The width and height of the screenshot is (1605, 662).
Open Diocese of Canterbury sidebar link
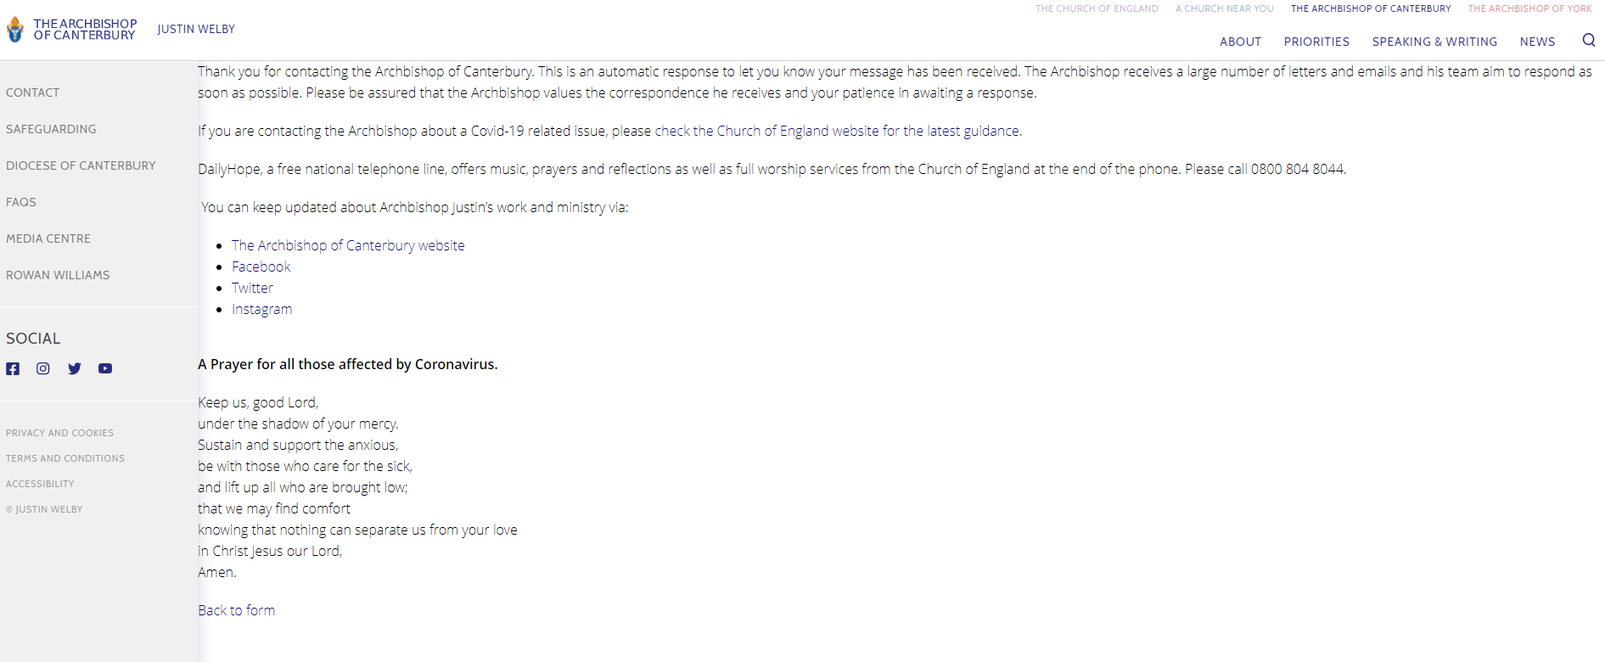[x=81, y=165]
